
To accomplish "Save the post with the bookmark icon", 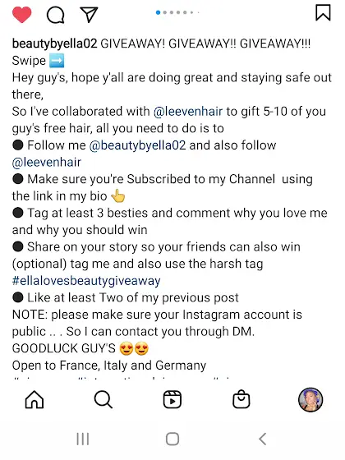I will click(323, 12).
